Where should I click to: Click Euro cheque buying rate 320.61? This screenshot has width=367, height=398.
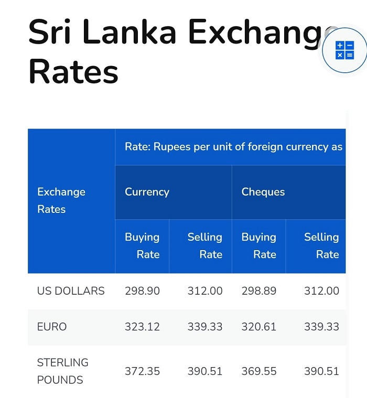(259, 327)
